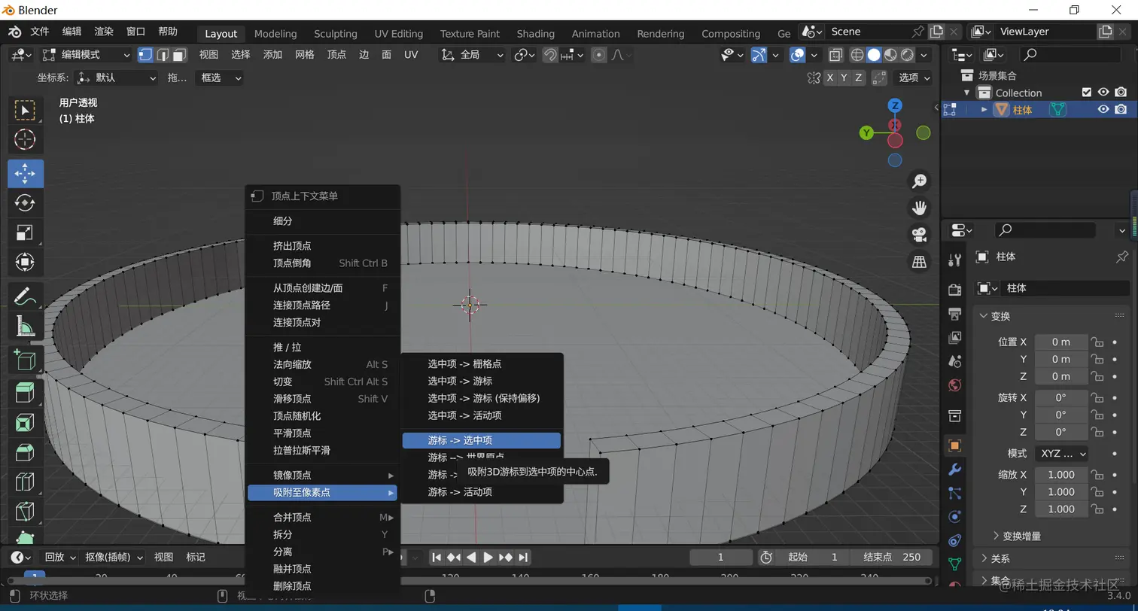Activate the 3D Cursor tool
Image resolution: width=1138 pixels, height=611 pixels.
(25, 140)
